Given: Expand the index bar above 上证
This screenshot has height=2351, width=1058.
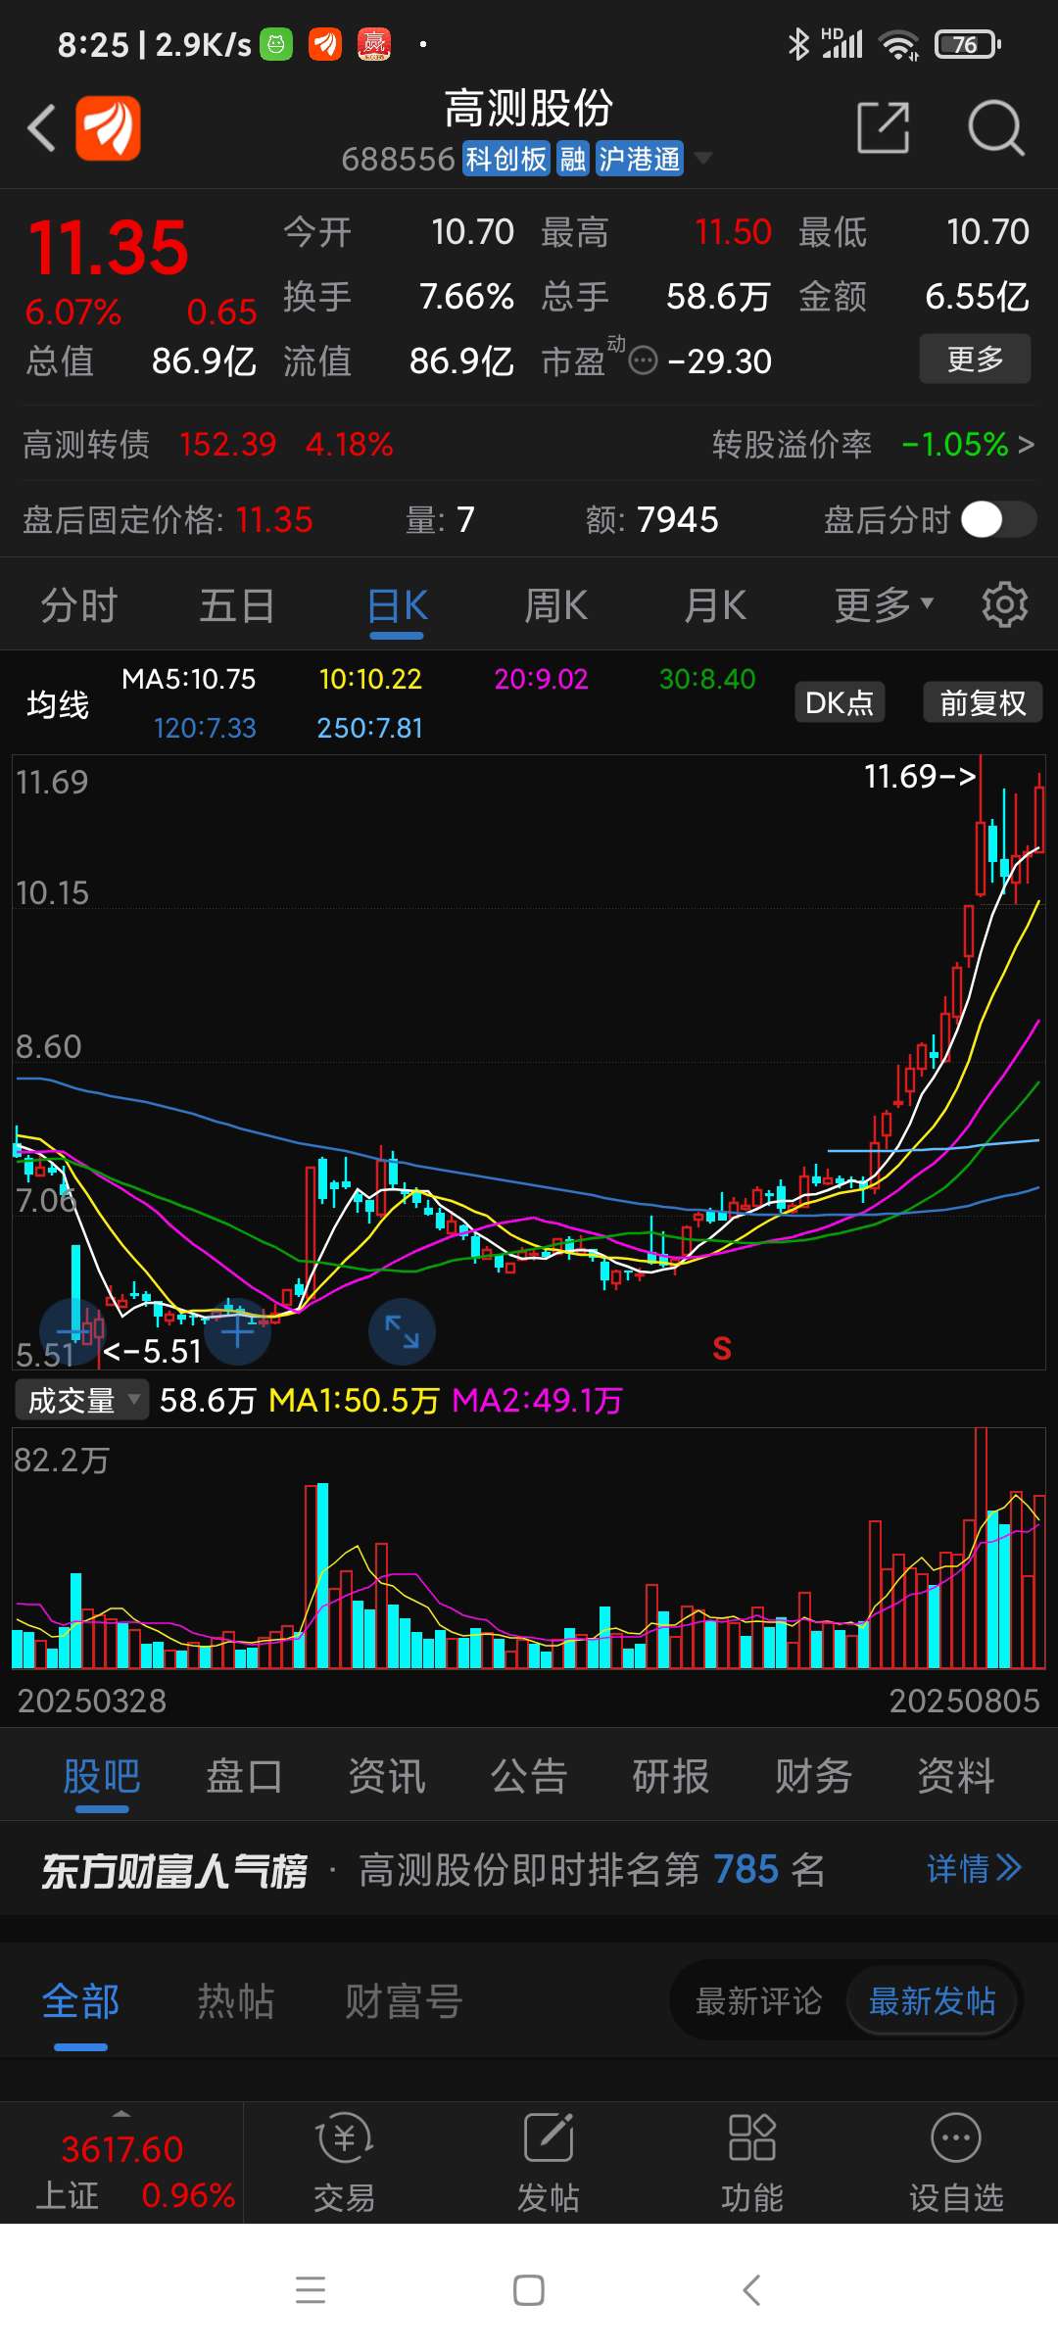Looking at the screenshot, I should pyautogui.click(x=121, y=2113).
